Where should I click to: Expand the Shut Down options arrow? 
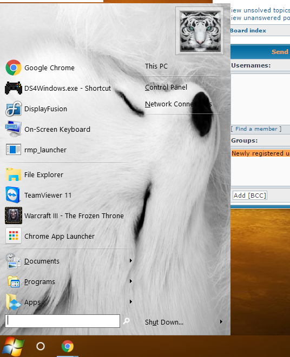tap(221, 322)
